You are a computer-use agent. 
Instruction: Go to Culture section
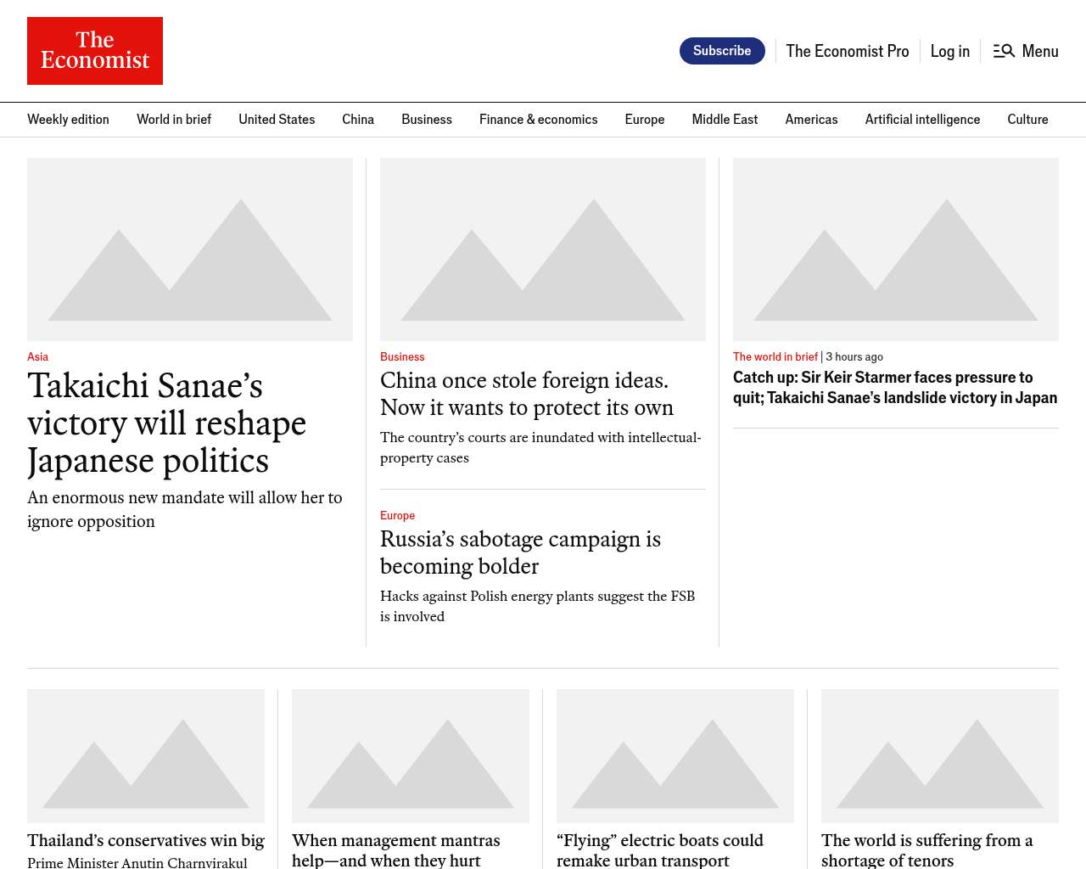(1027, 120)
